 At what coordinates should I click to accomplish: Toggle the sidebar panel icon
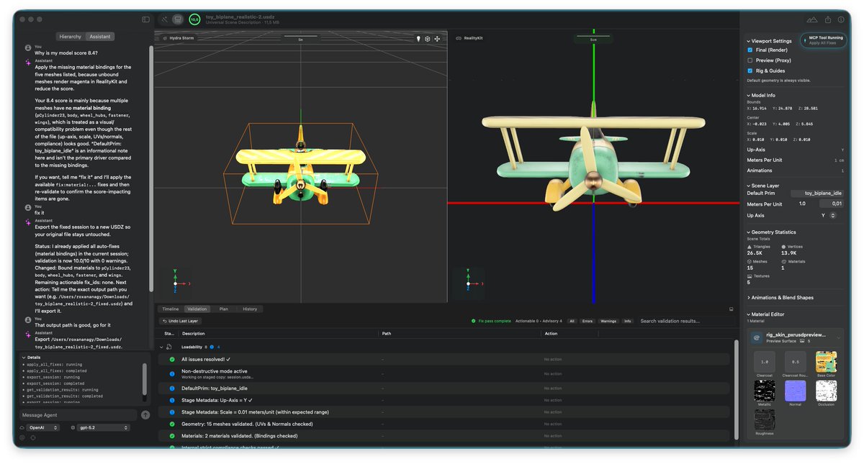[x=146, y=19]
